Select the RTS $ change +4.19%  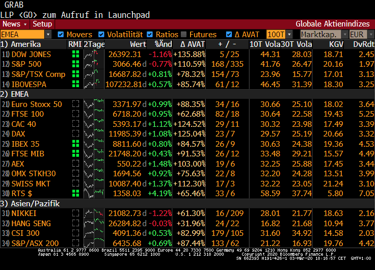[x=160, y=194]
